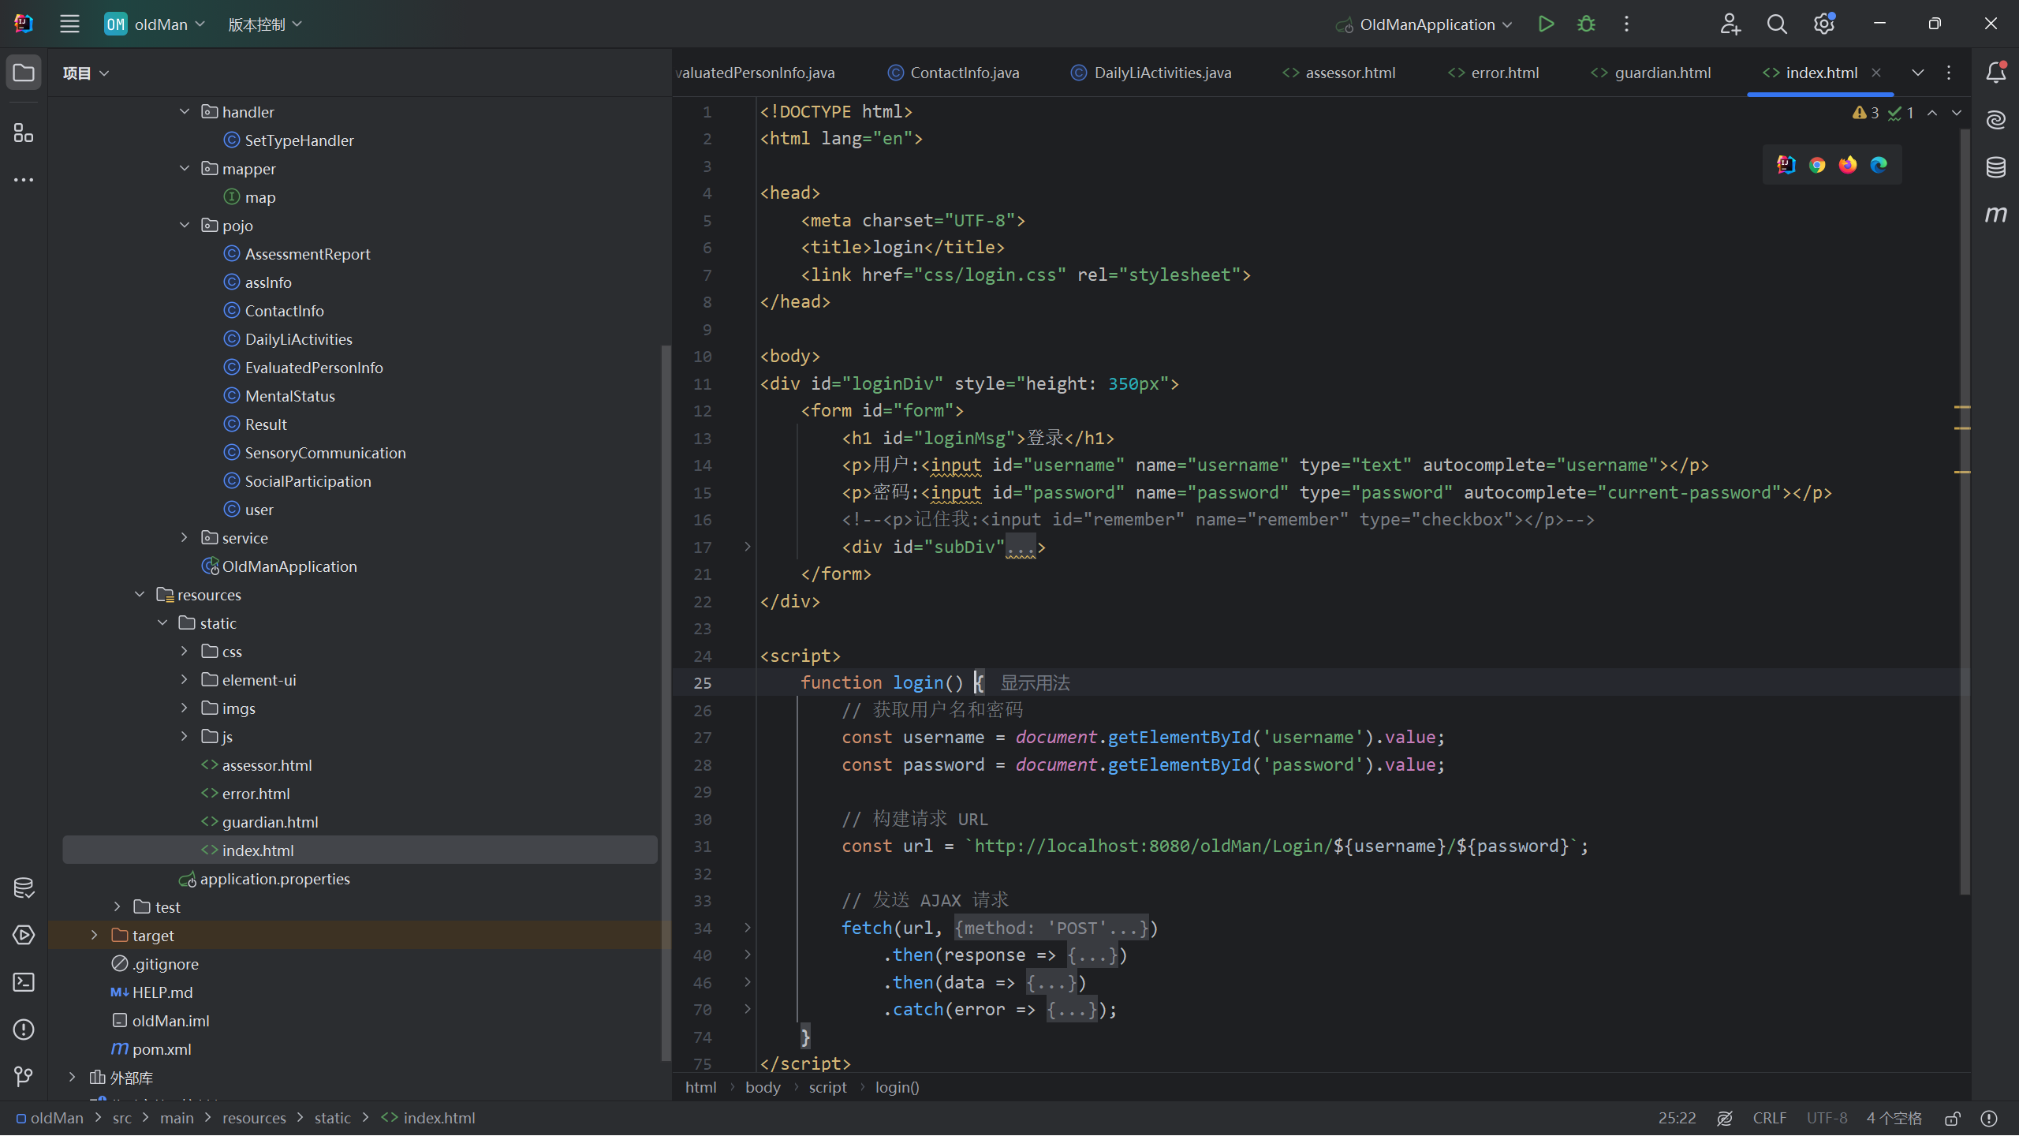The image size is (2019, 1136).
Task: Preview page in Edge browser
Action: coord(1879,165)
